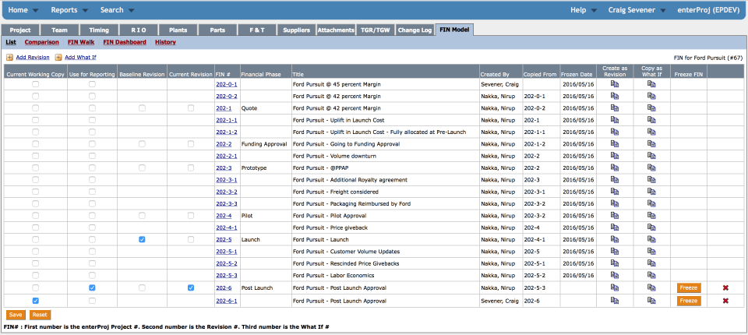This screenshot has width=748, height=335.
Task: Click red X delete icon for 202-6-1
Action: pos(725,301)
